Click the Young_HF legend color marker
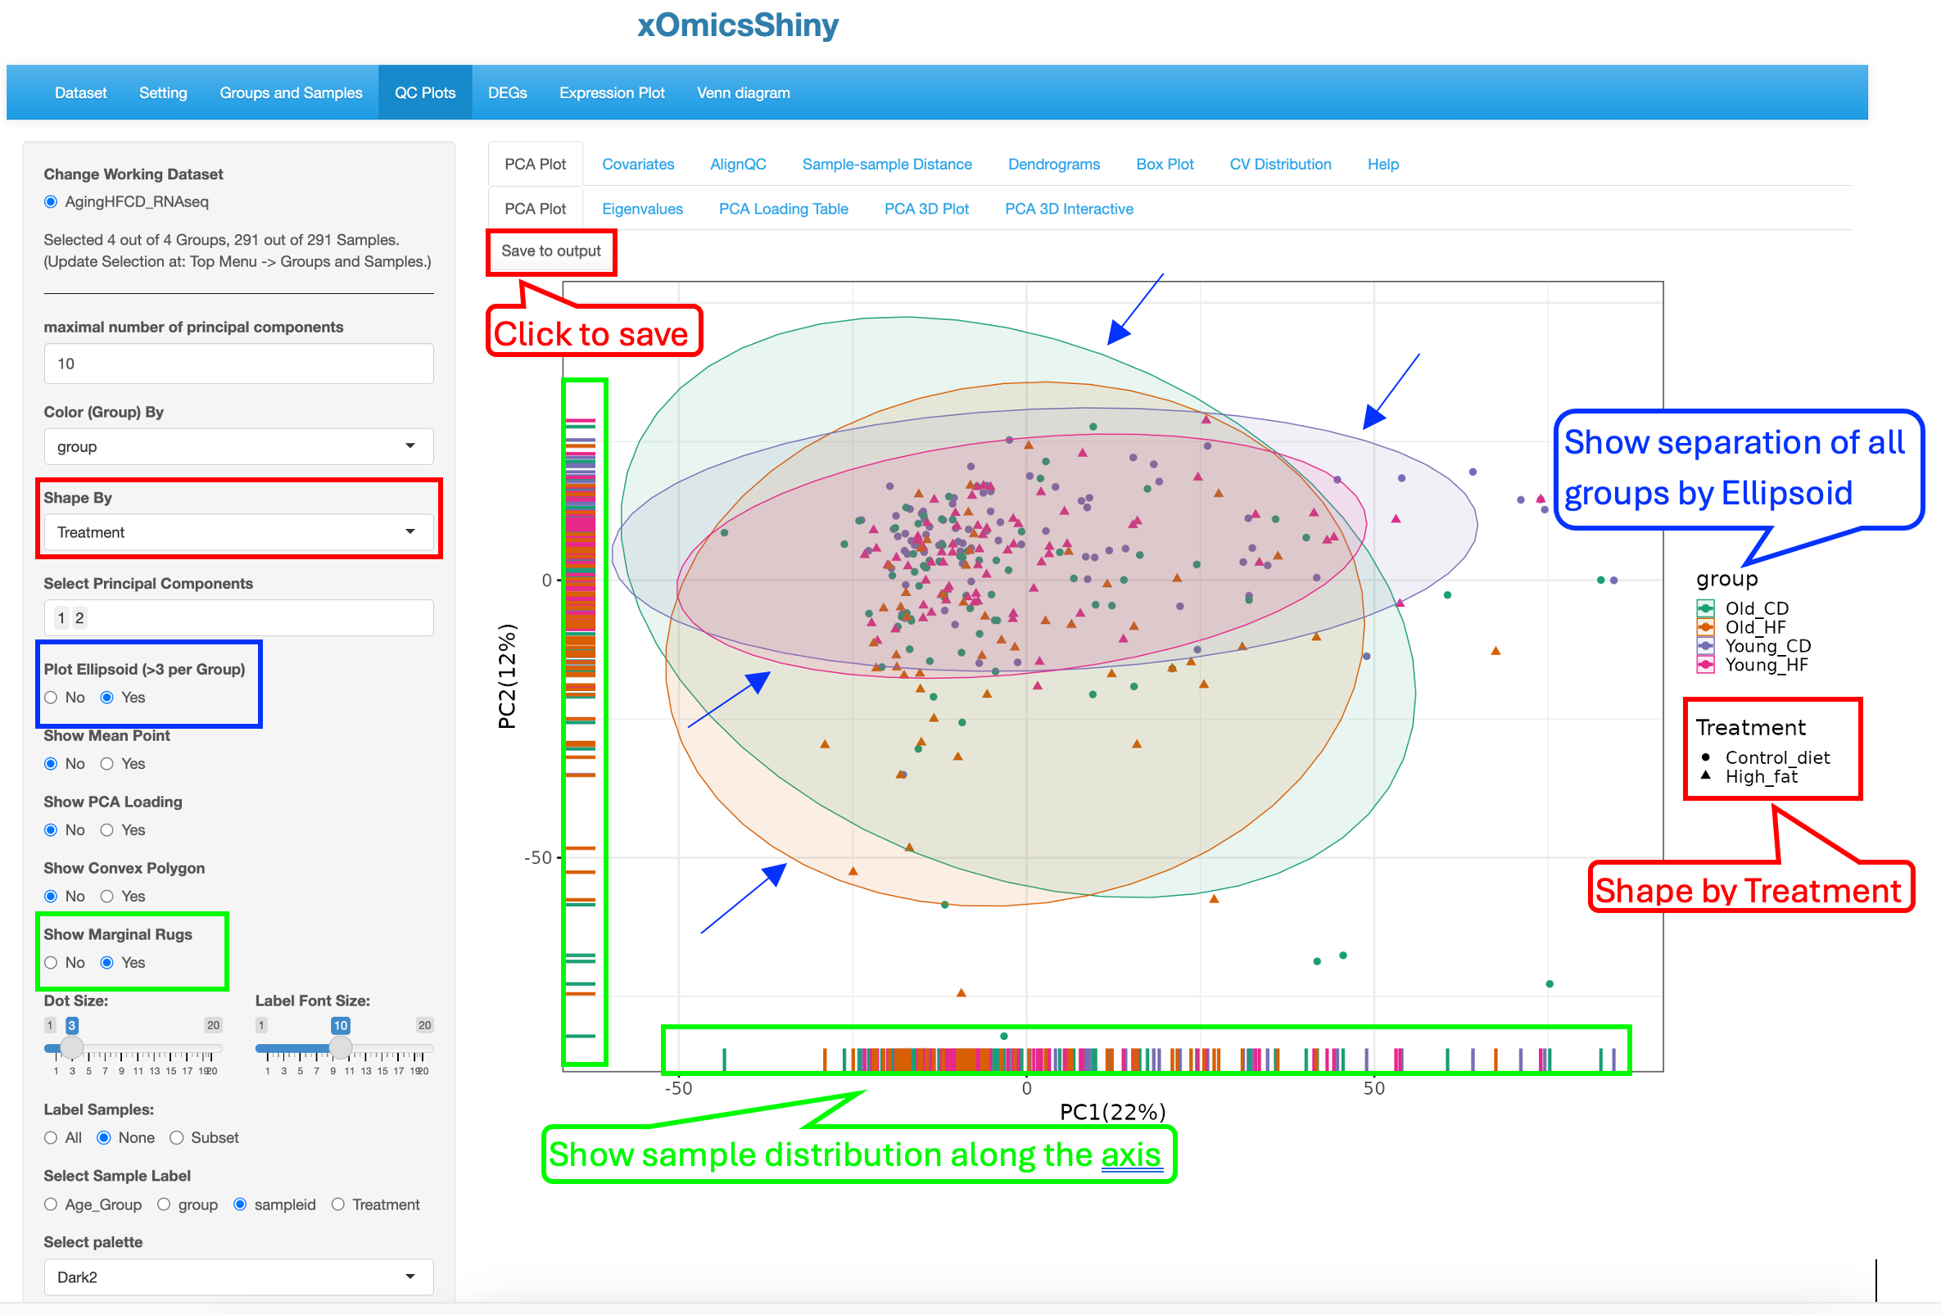Viewport: 1941px width, 1315px height. (1705, 665)
